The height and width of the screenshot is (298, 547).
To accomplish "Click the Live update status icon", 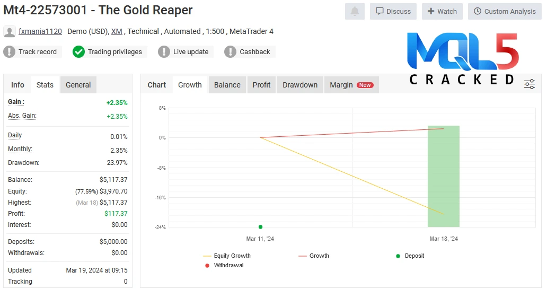I will click(164, 51).
